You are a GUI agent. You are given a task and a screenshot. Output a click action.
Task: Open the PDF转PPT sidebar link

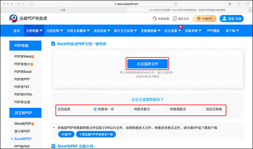coord(22,79)
